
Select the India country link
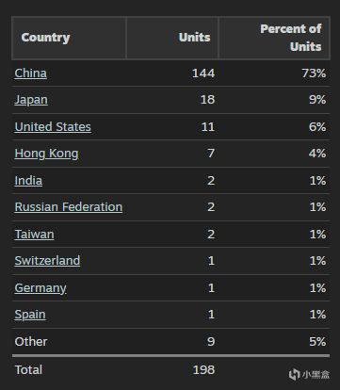pyautogui.click(x=28, y=181)
